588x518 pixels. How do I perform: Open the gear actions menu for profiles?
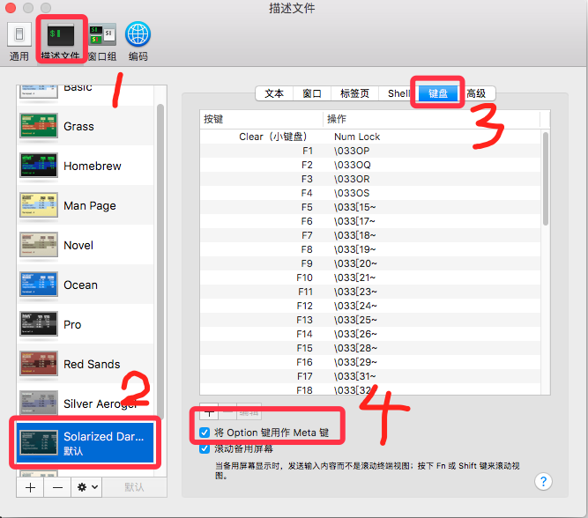coord(86,487)
